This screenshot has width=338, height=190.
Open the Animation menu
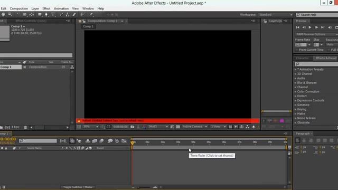pos(61,8)
